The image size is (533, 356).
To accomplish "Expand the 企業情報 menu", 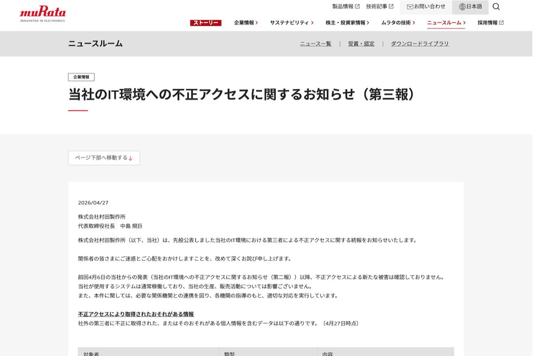I will click(246, 23).
